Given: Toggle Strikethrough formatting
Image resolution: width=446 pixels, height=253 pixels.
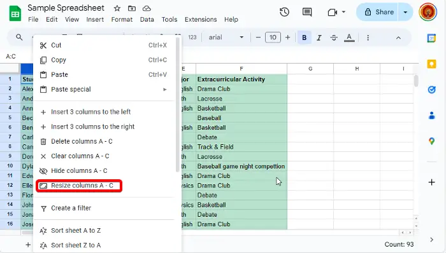Looking at the screenshot, I should point(334,38).
